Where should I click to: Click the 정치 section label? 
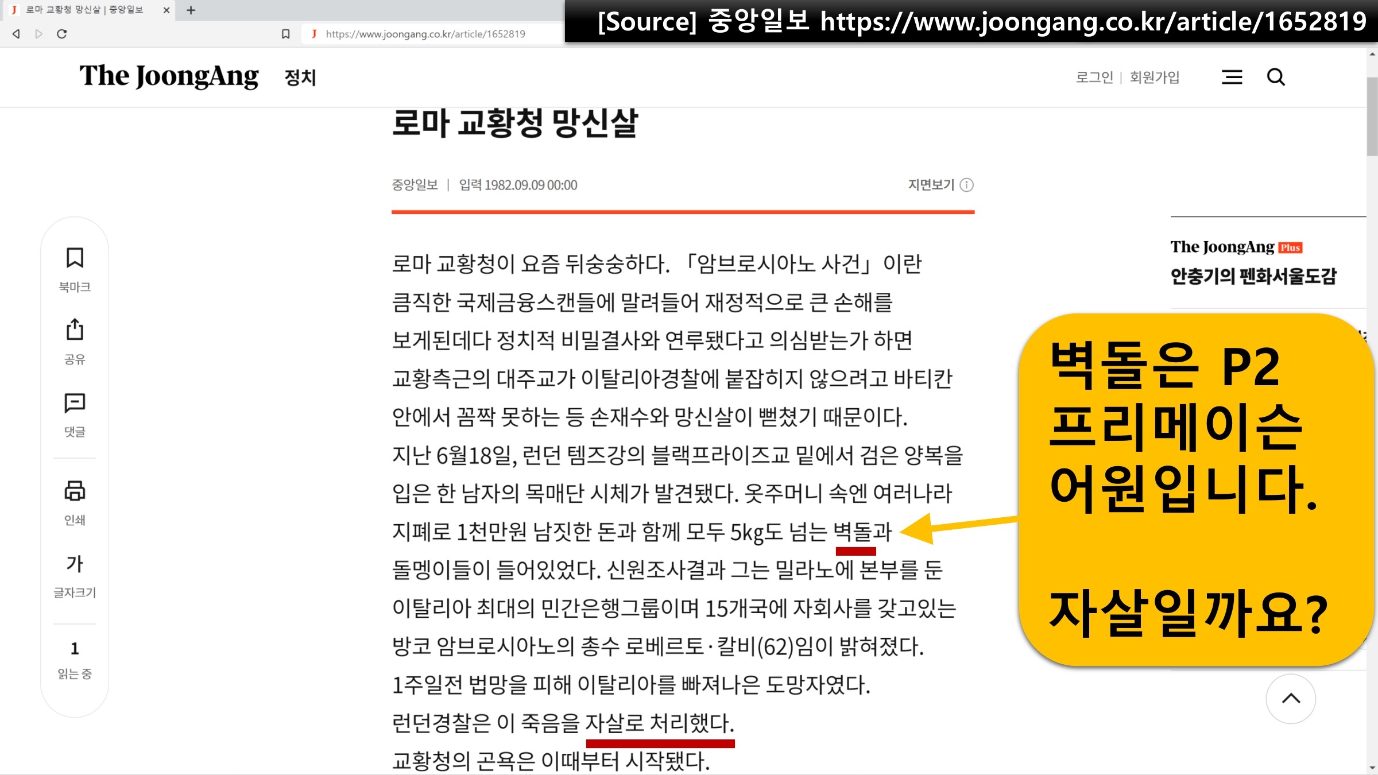[300, 77]
